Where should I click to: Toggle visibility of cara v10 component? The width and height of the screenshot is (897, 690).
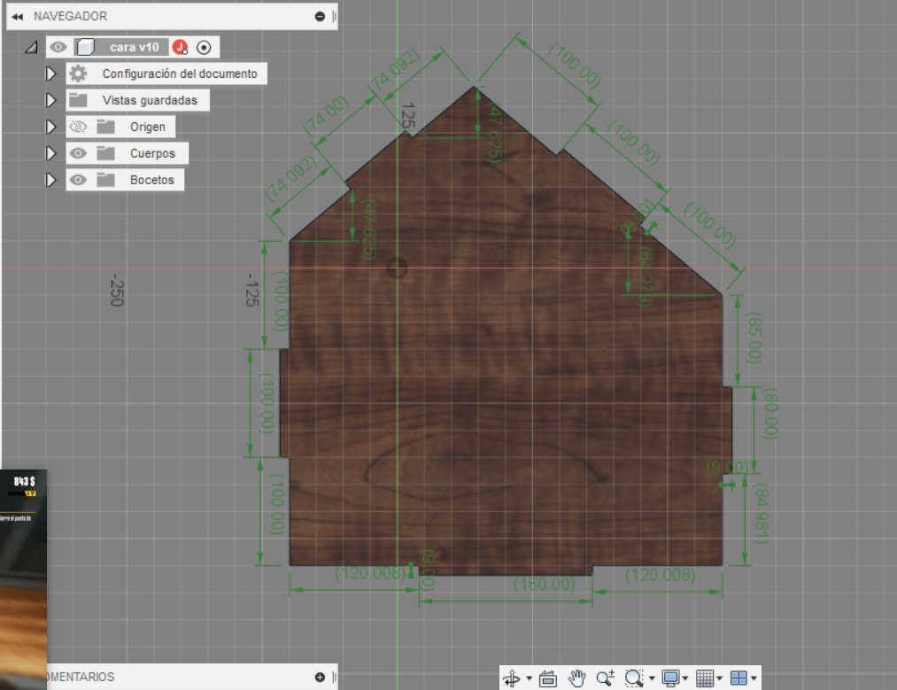coord(58,47)
